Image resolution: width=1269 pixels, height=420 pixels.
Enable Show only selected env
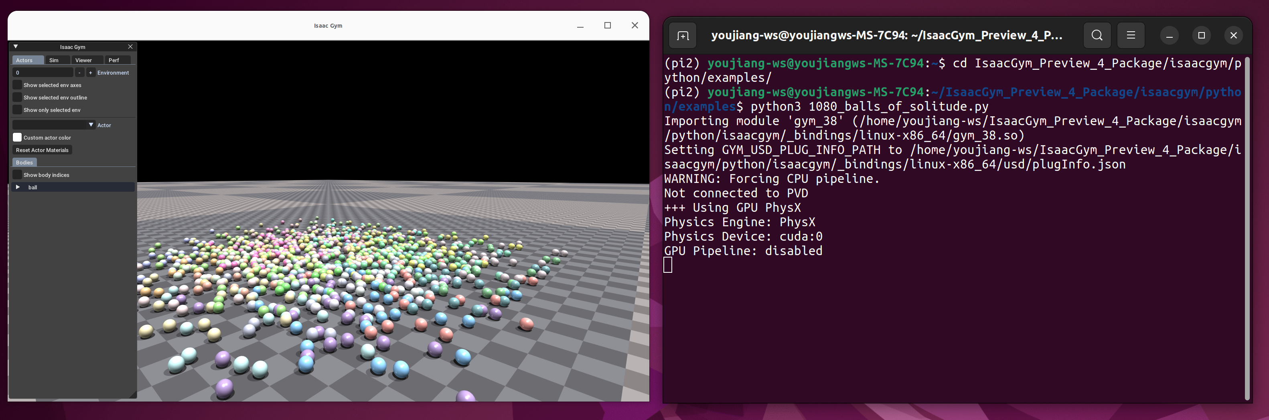17,110
